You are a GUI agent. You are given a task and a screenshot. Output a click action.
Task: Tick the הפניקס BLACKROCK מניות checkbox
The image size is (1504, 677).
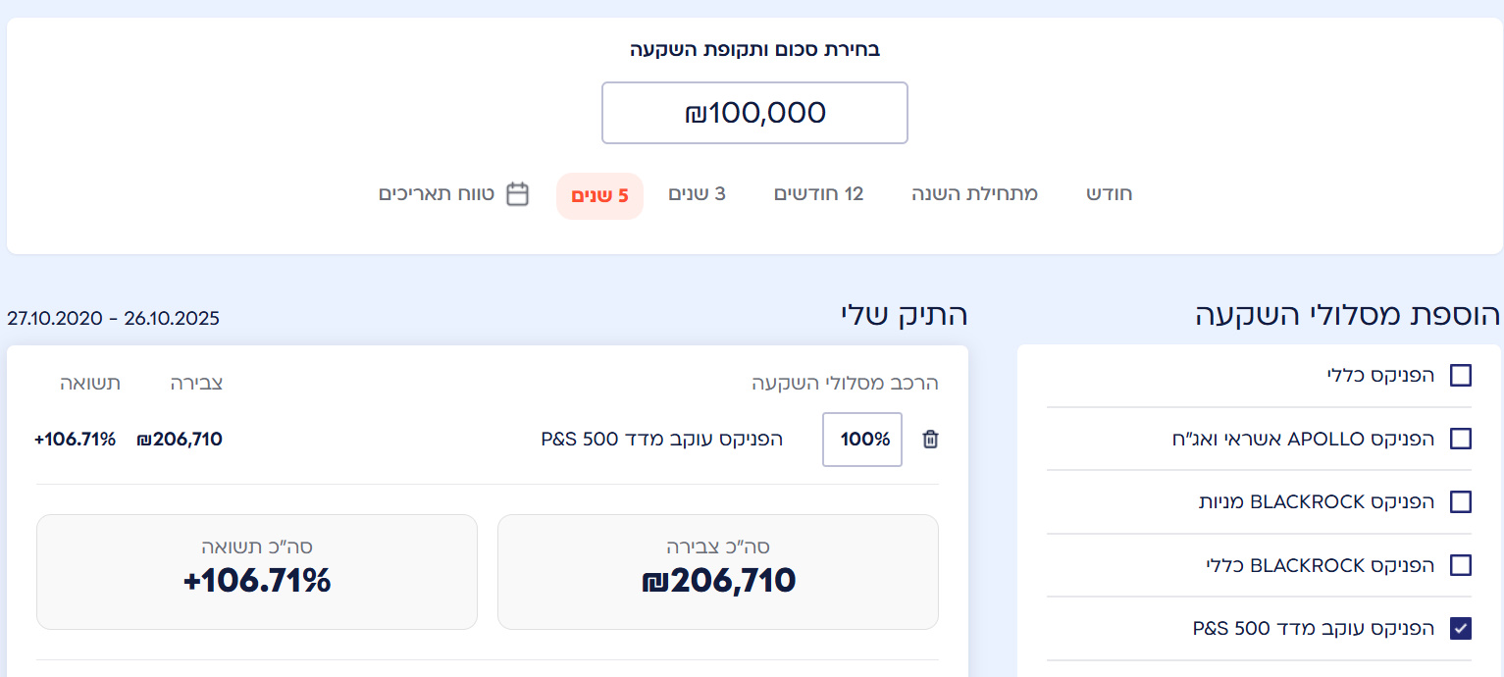click(x=1461, y=502)
